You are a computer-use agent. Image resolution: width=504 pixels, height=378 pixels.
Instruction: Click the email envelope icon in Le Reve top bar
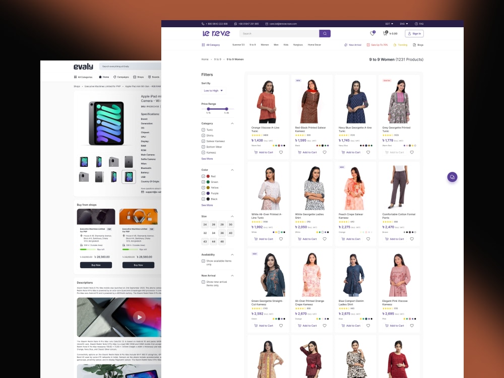click(267, 24)
